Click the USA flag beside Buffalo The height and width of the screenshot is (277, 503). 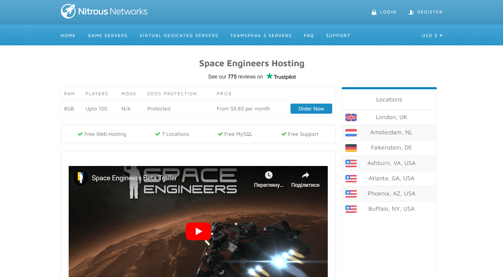[x=351, y=209]
